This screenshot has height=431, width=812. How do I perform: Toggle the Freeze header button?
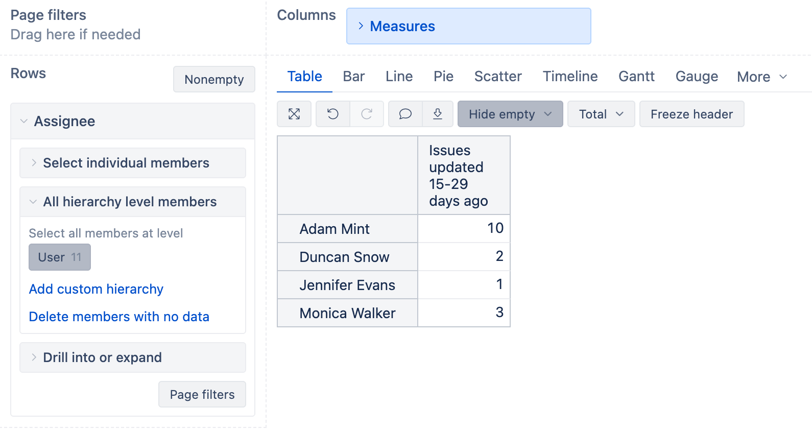pos(691,114)
